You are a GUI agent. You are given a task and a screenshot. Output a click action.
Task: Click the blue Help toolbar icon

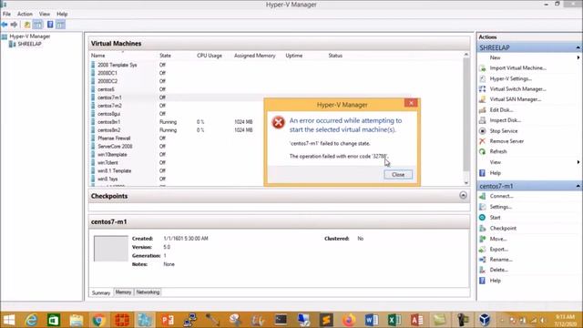click(50, 25)
